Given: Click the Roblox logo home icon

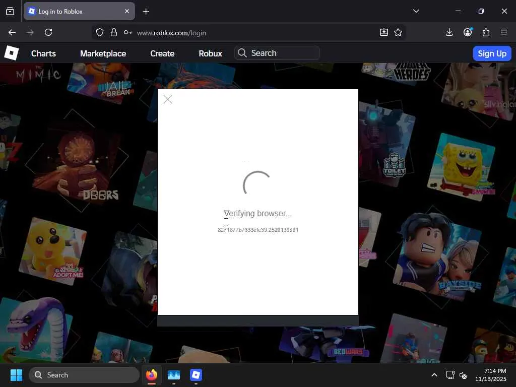Looking at the screenshot, I should (x=11, y=53).
